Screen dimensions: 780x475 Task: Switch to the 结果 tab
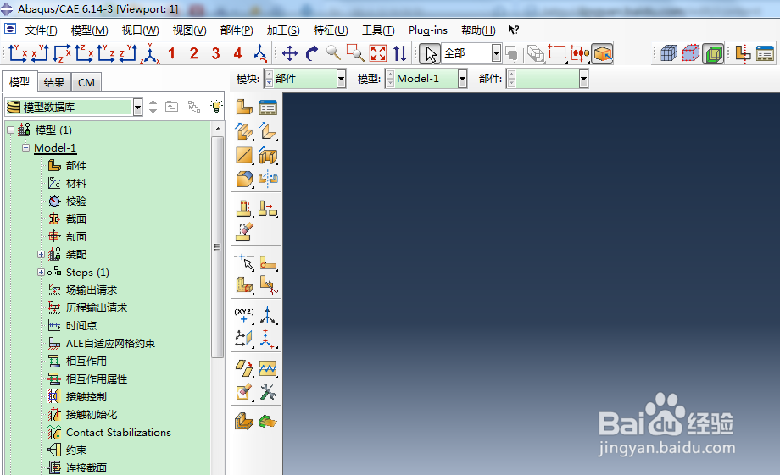(53, 82)
